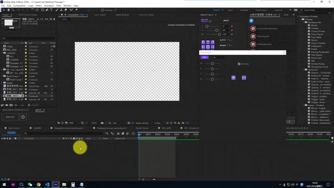Click the snapshot camera icon in viewer

point(102,123)
